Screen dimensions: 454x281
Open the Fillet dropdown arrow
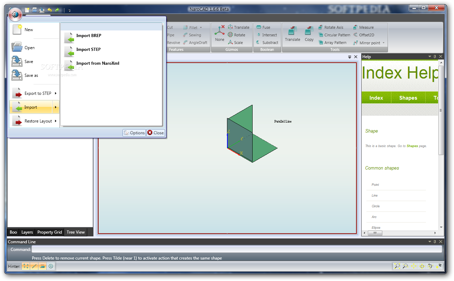(201, 27)
